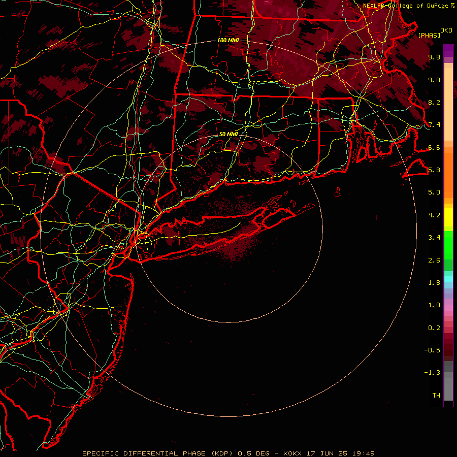The height and width of the screenshot is (457, 457).
Task: Pick the bright green segment of the color bar
Action: point(448,245)
